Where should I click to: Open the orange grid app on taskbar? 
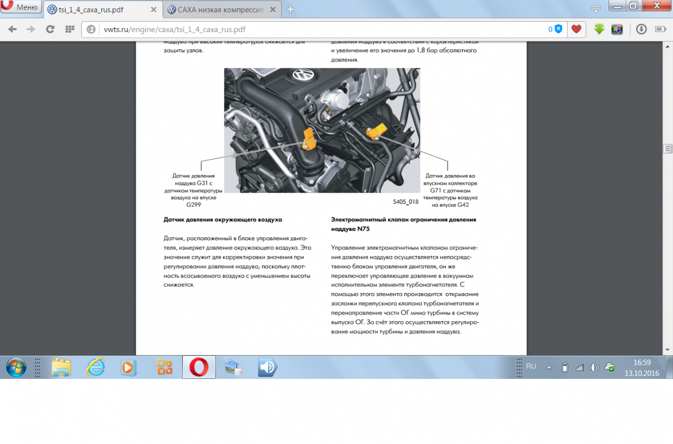164,367
